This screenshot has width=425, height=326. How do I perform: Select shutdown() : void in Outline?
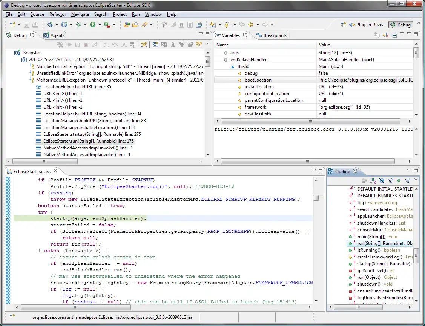pyautogui.click(x=374, y=284)
